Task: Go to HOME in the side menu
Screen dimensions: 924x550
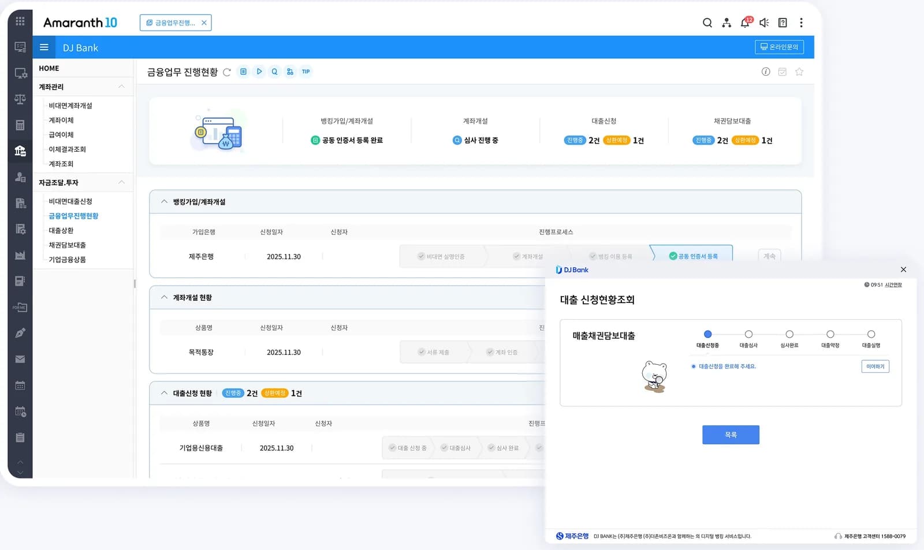Action: point(49,68)
